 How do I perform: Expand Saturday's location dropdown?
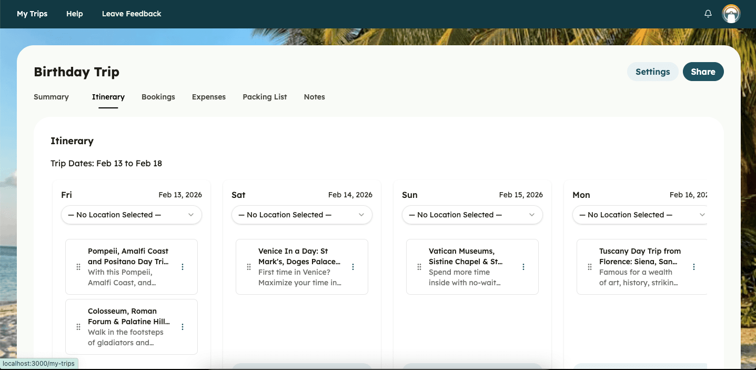click(302, 215)
